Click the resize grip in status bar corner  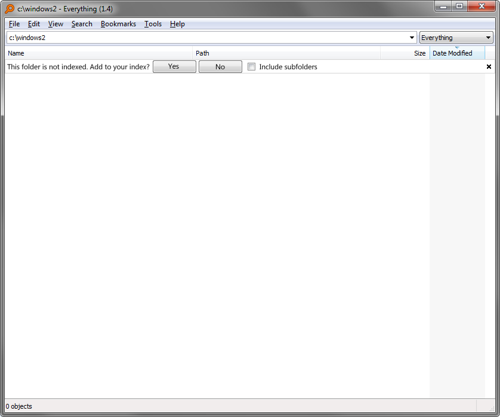coord(492,409)
